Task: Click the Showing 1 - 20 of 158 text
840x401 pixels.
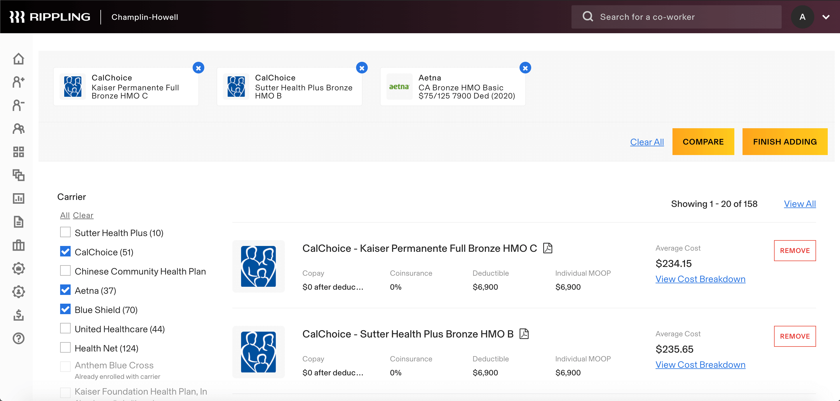Action: pos(714,204)
